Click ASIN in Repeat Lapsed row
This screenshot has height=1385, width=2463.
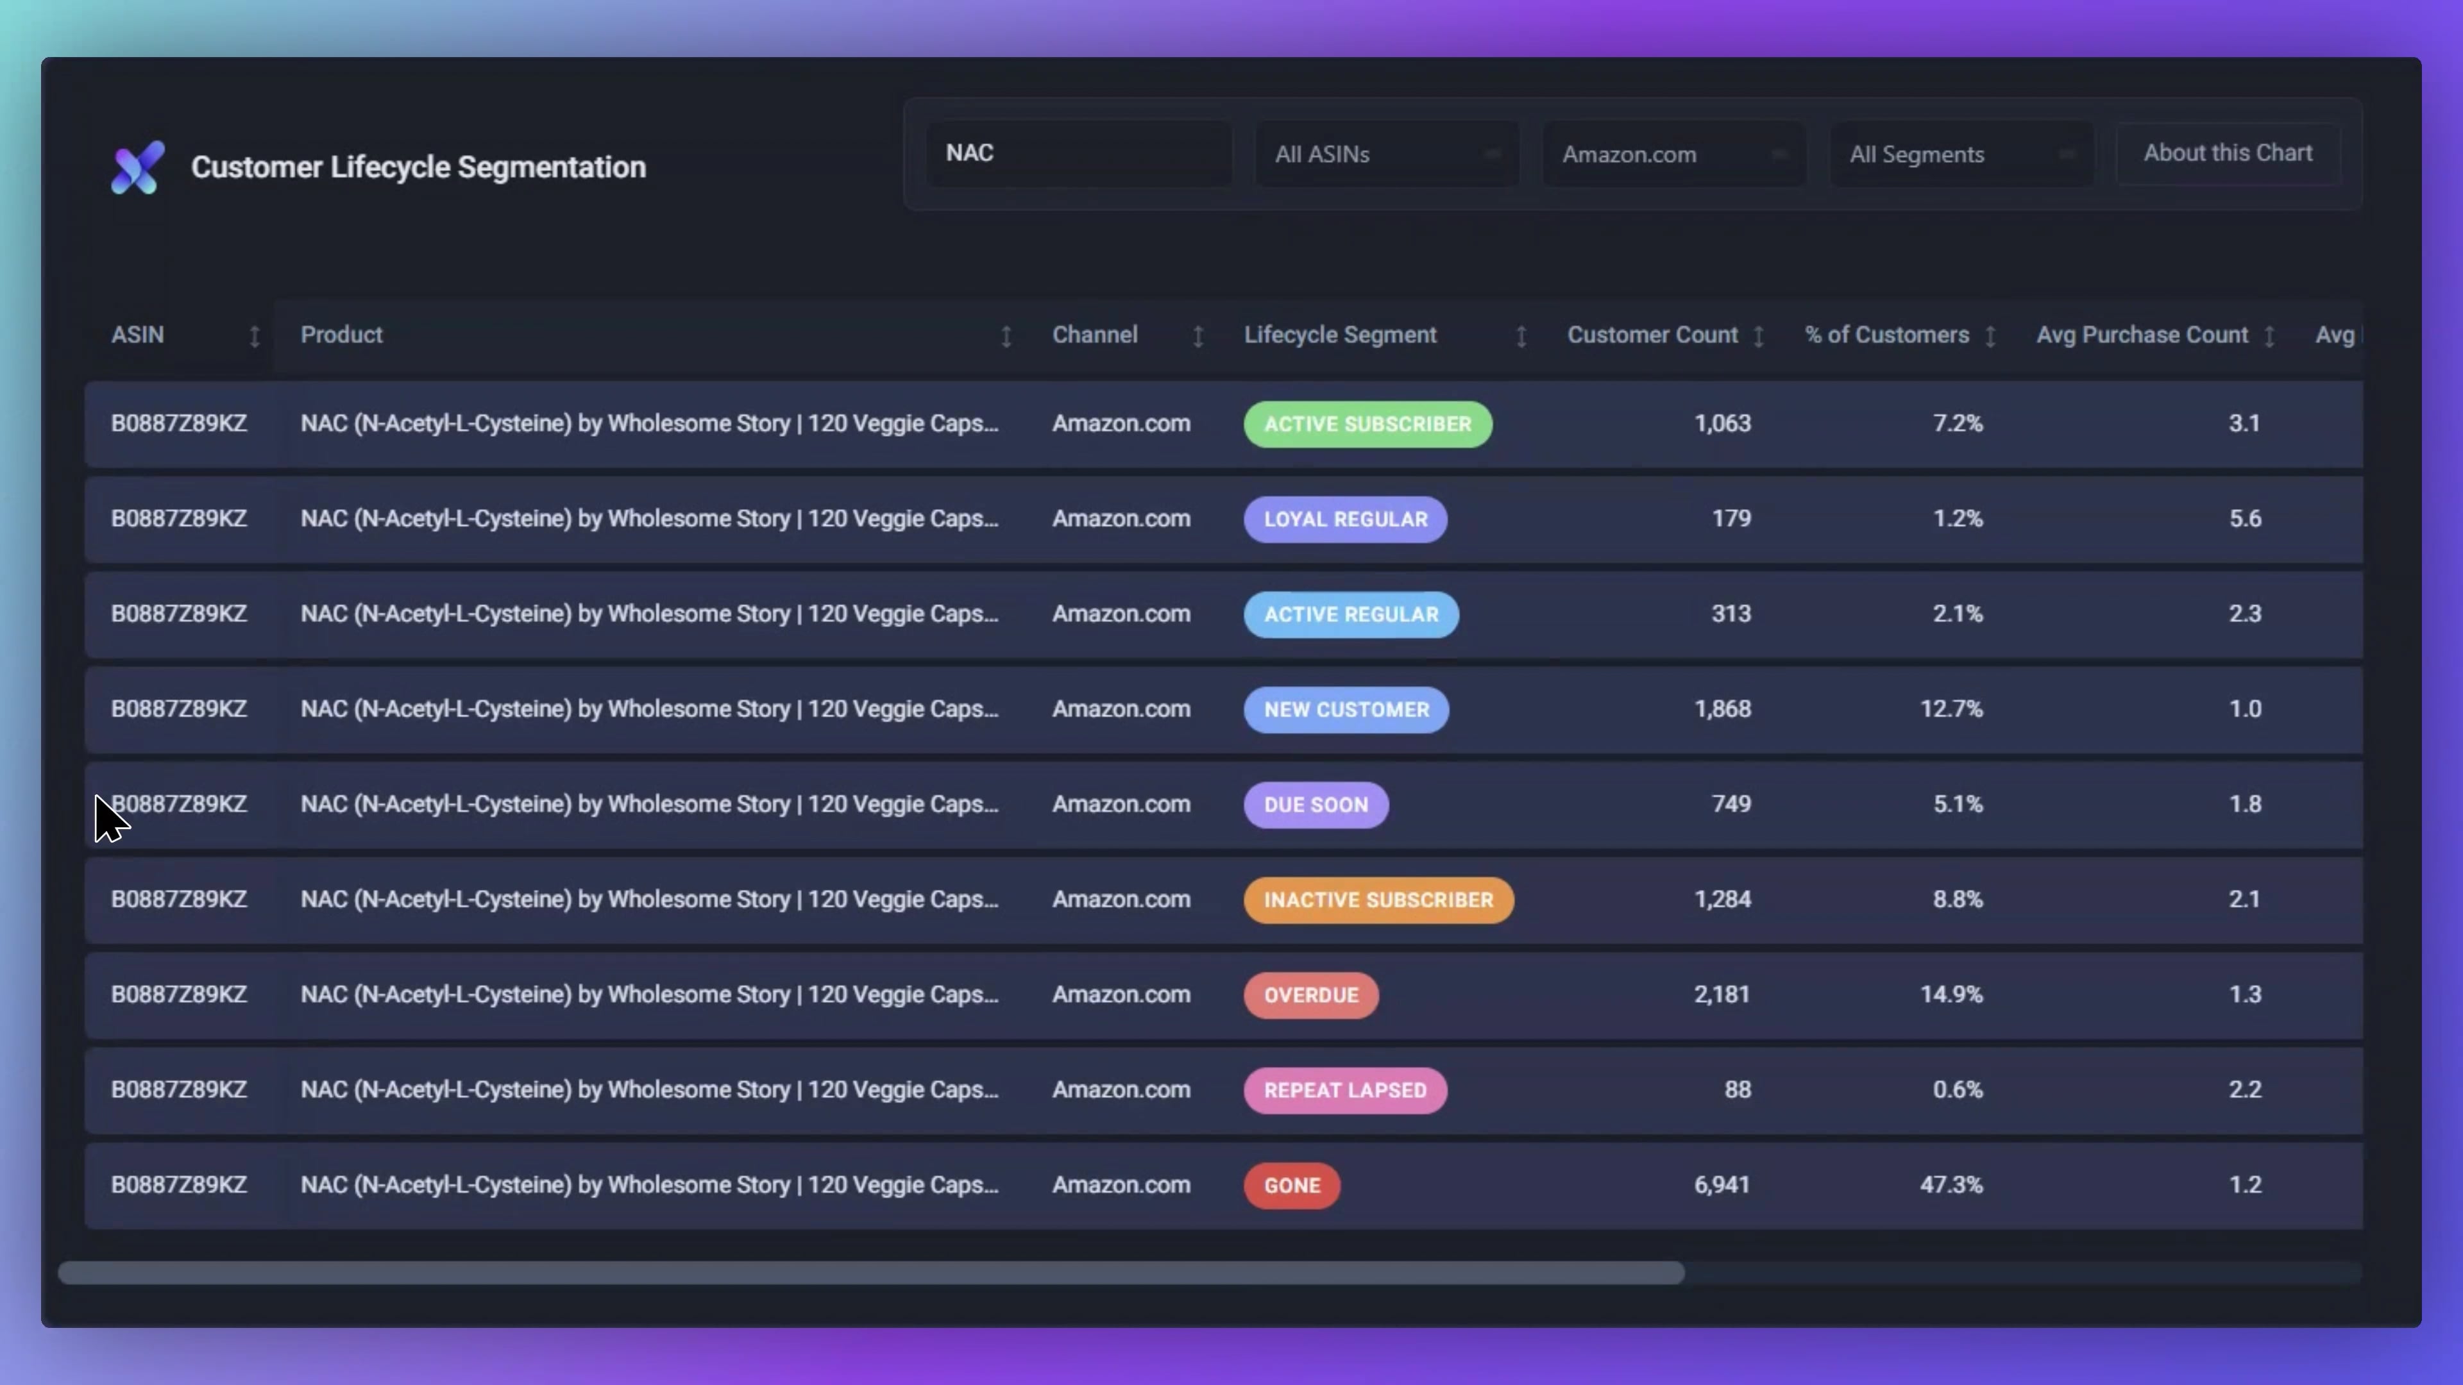coord(179,1089)
